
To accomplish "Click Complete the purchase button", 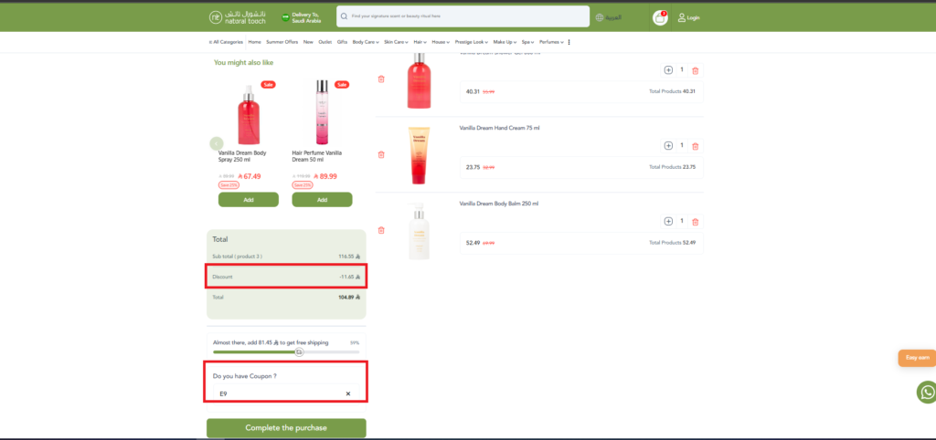I will [286, 428].
